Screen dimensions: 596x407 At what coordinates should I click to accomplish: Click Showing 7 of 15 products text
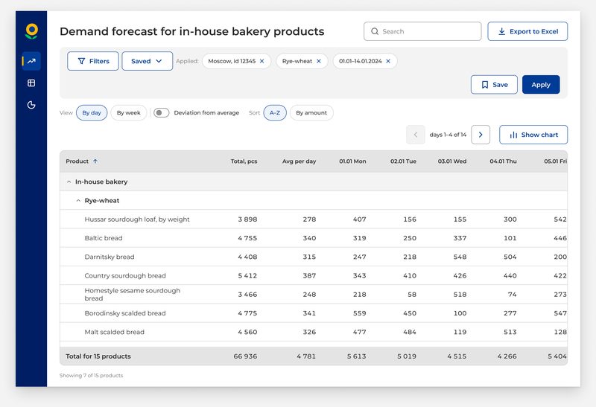coord(91,376)
